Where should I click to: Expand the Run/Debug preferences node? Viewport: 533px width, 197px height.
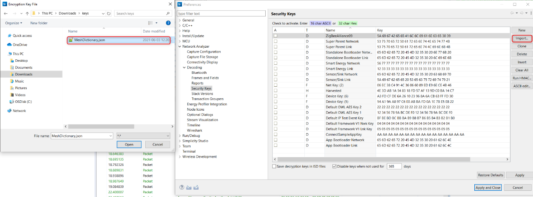(180, 136)
